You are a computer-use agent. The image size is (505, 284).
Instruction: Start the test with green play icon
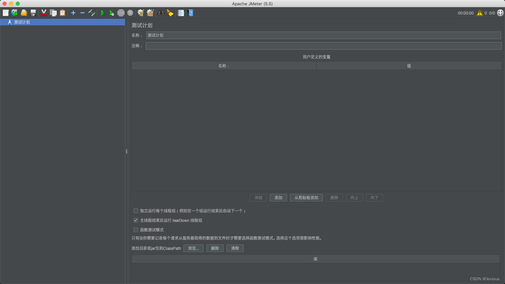click(x=103, y=13)
